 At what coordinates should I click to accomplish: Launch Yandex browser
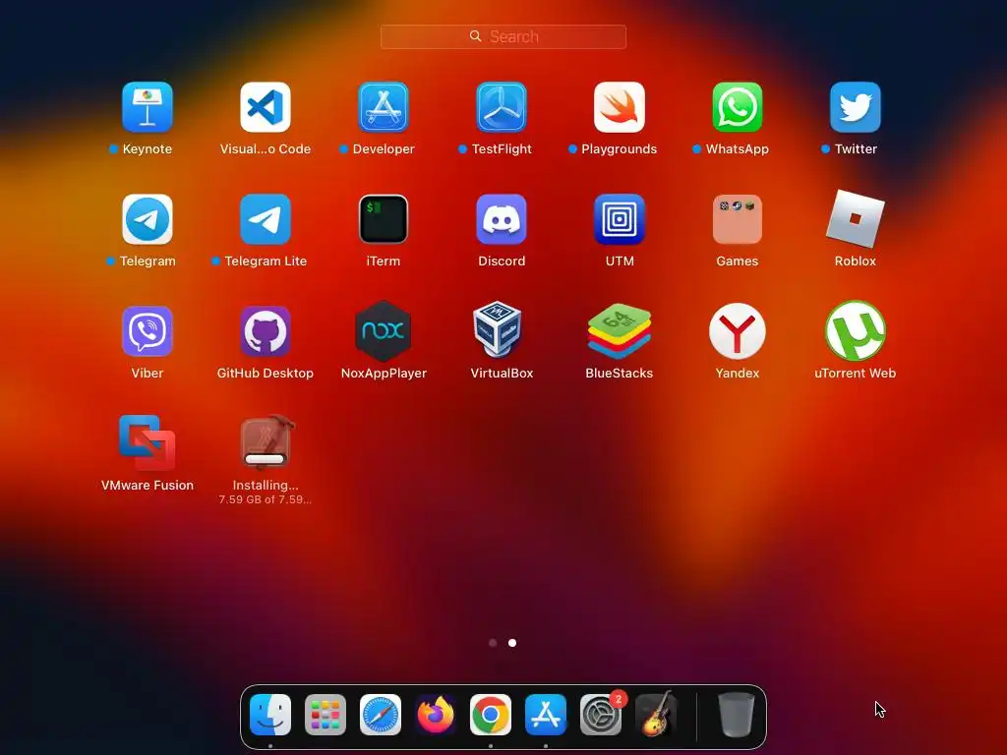(738, 331)
